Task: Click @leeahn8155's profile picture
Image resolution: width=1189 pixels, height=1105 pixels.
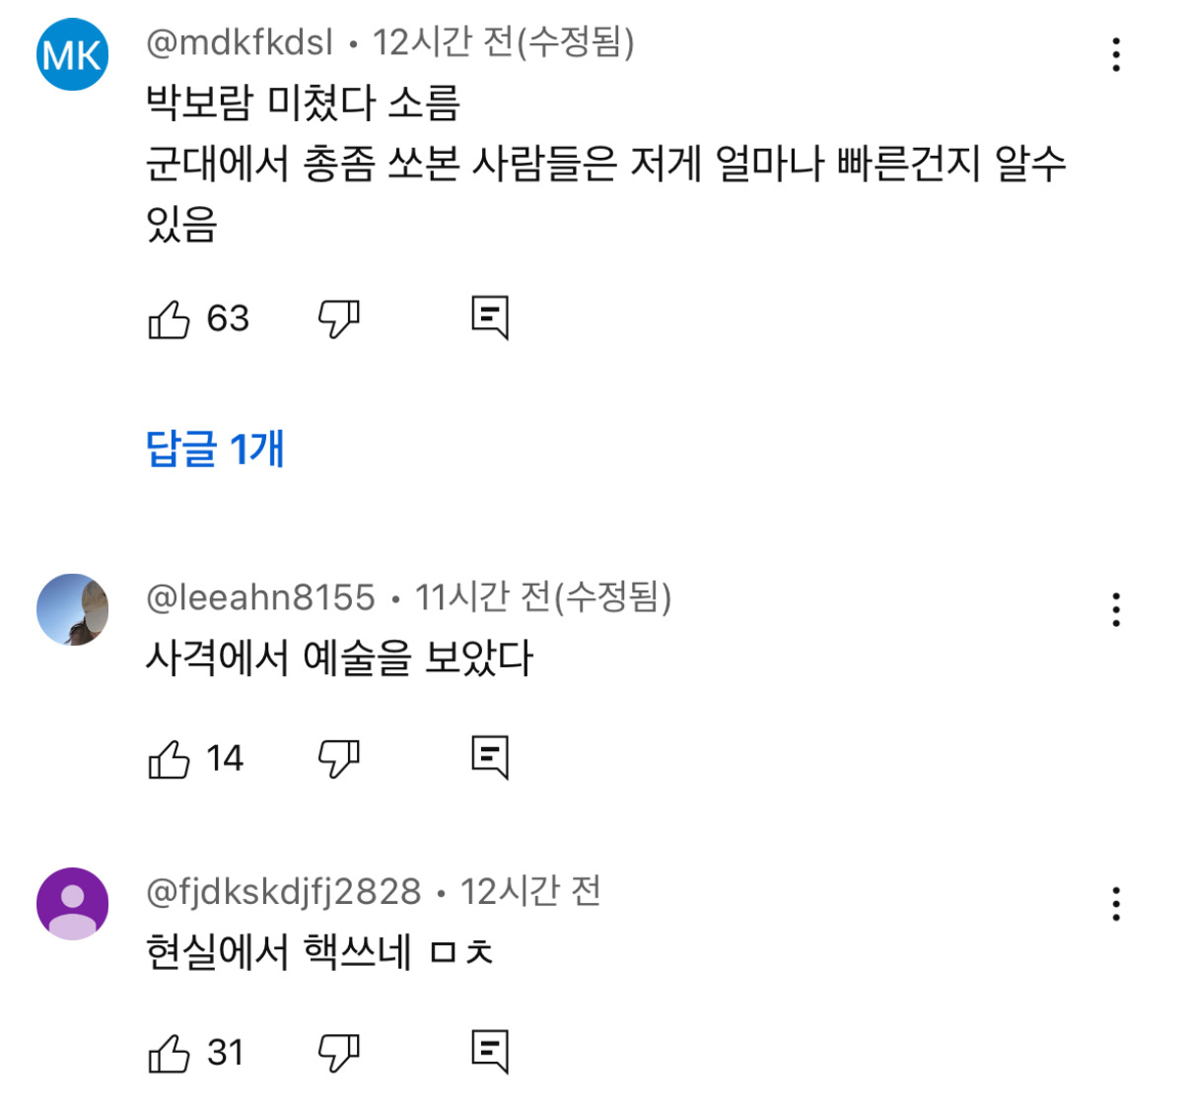Action: 71,608
